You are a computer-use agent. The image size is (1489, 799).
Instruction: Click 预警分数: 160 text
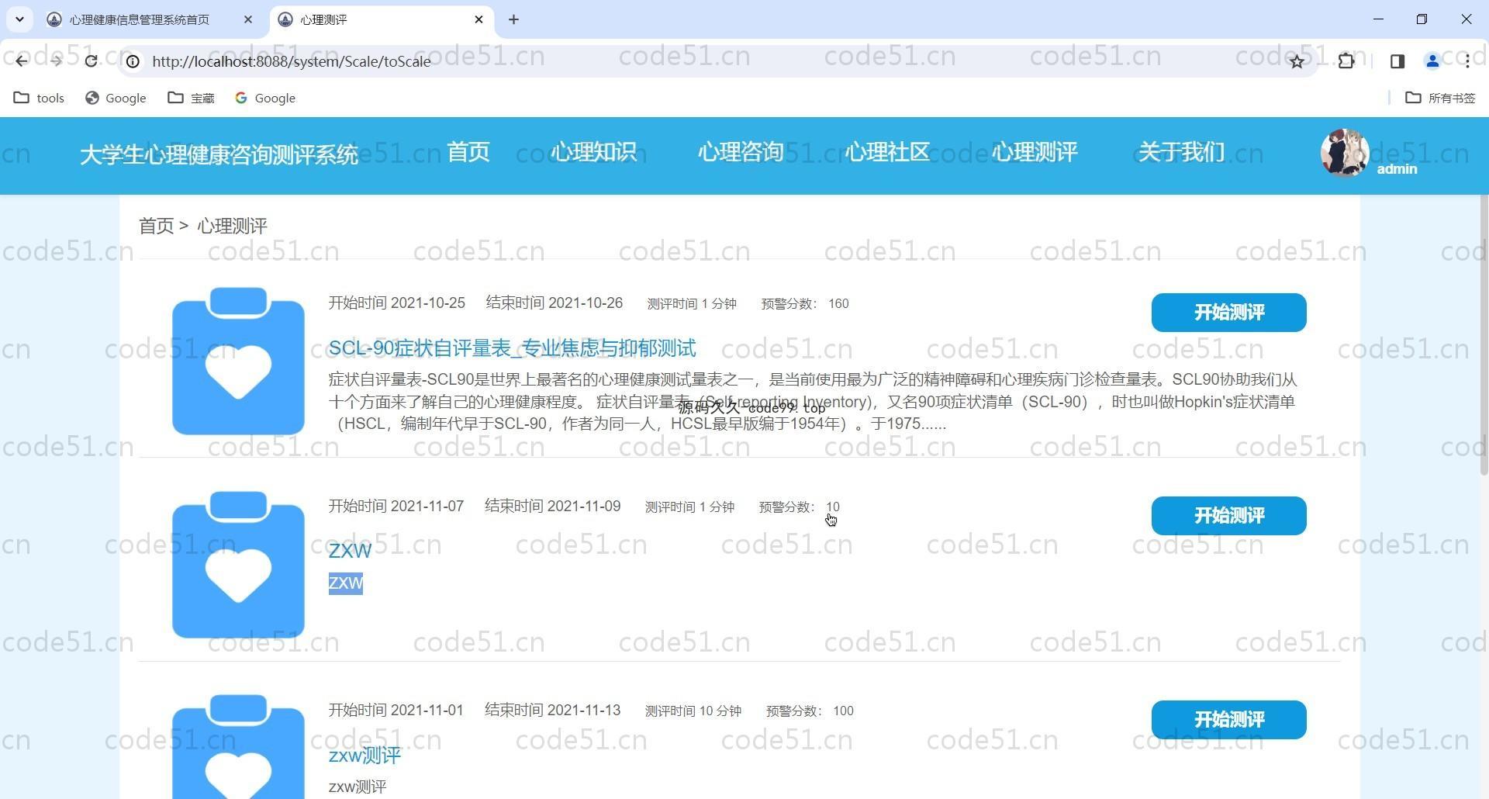click(x=805, y=304)
